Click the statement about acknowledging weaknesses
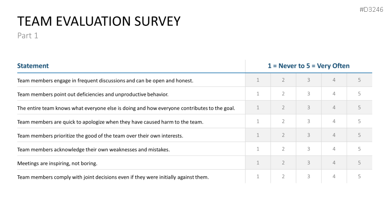The width and height of the screenshot is (390, 219). (93, 149)
